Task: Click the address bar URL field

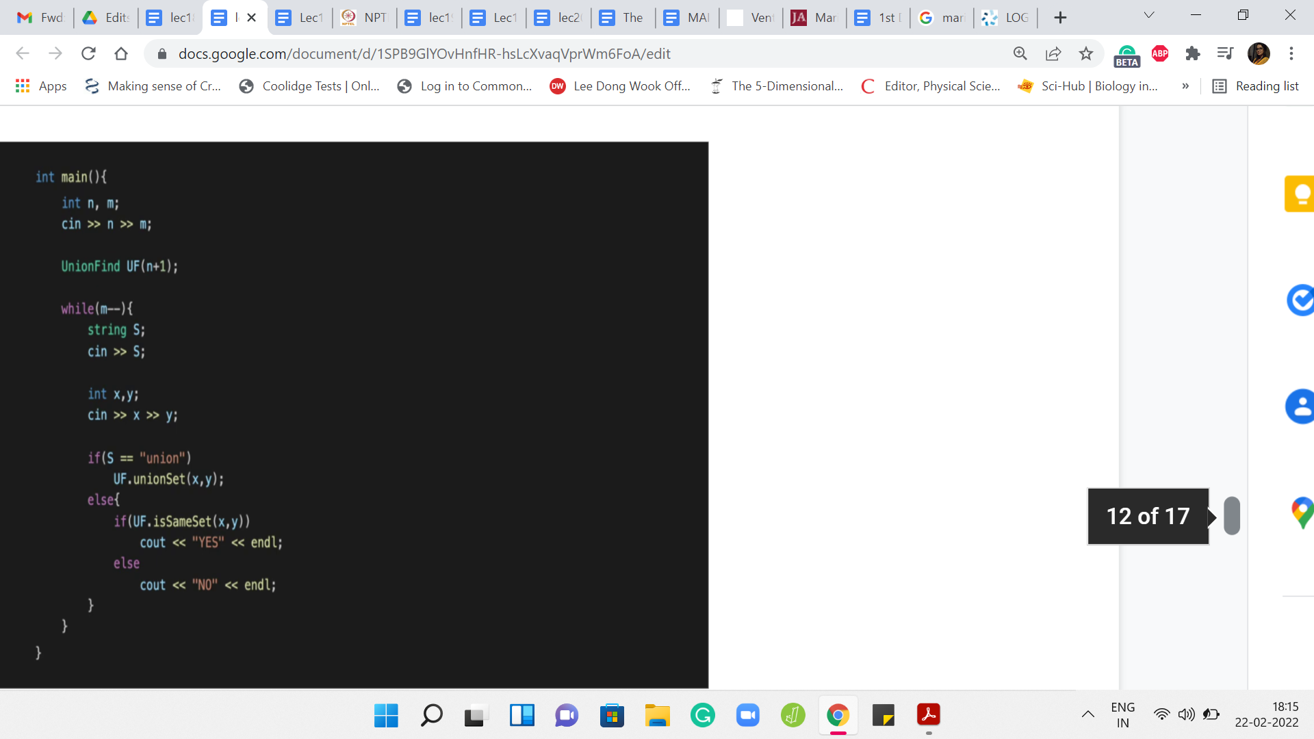Action: click(x=424, y=53)
